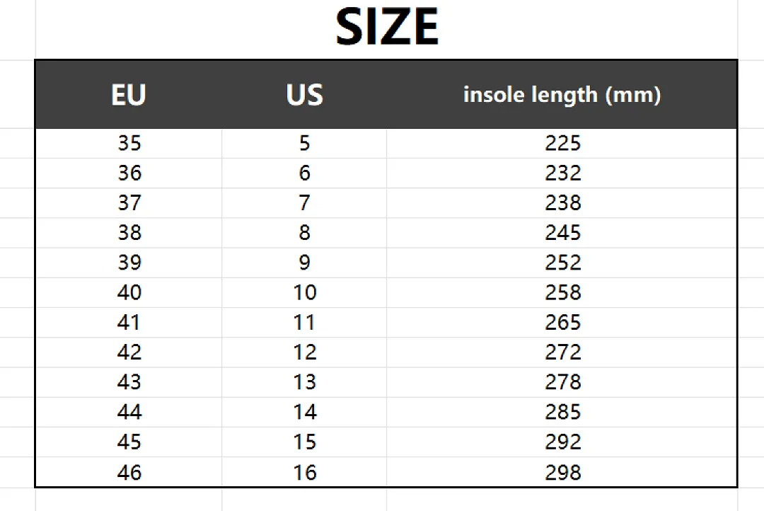This screenshot has width=764, height=511.
Task: Click the US size 7 cell
Action: pos(304,203)
